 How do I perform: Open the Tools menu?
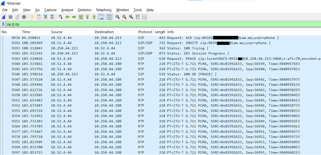coord(138,10)
